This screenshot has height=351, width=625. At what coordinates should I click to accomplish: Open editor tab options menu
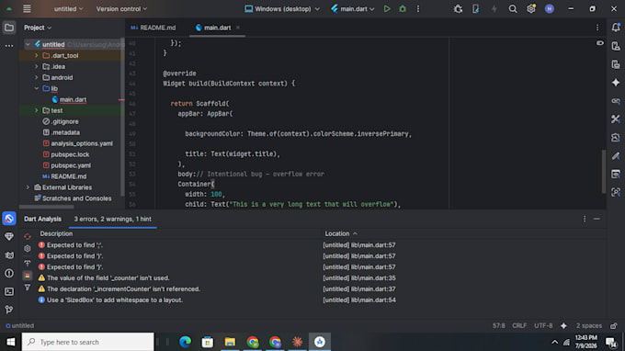pos(597,28)
